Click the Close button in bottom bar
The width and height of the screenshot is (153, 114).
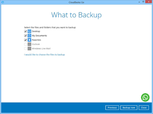tap(144, 108)
